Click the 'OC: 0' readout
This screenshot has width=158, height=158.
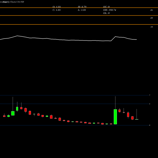click(106, 7)
